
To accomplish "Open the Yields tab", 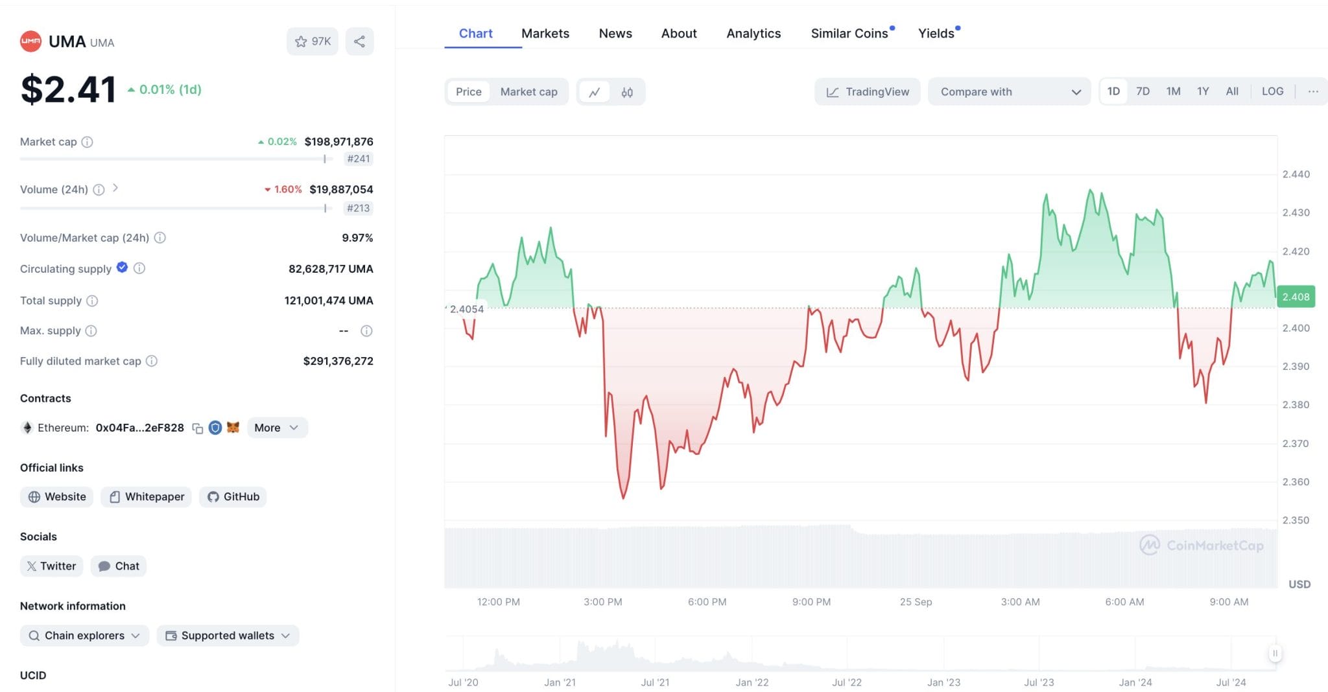I will 938,34.
